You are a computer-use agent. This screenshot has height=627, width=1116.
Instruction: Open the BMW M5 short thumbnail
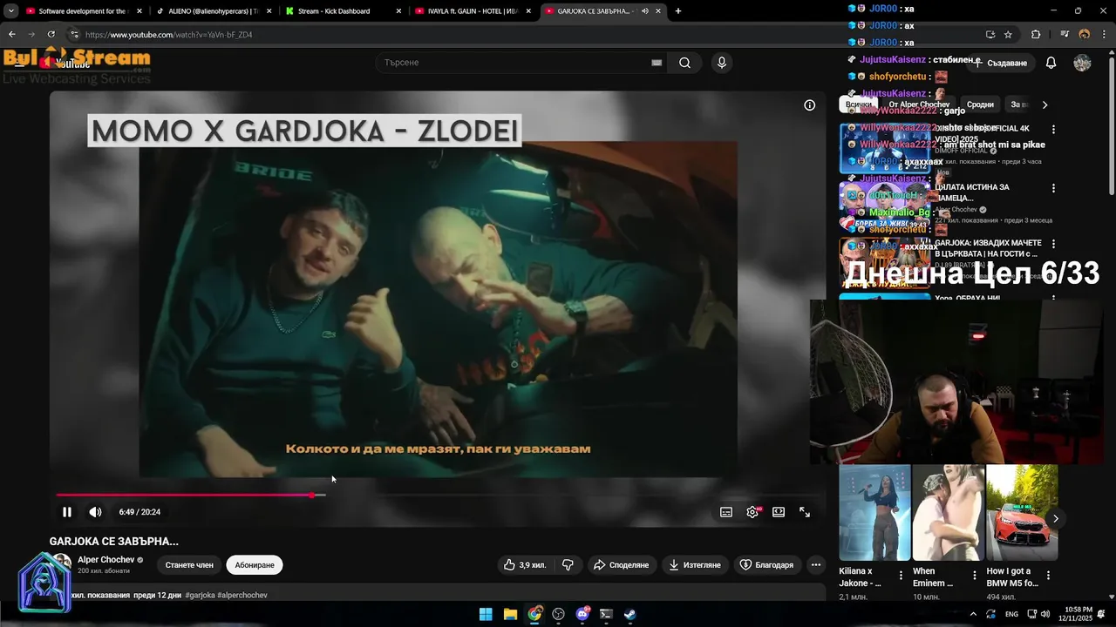pyautogui.click(x=1022, y=513)
